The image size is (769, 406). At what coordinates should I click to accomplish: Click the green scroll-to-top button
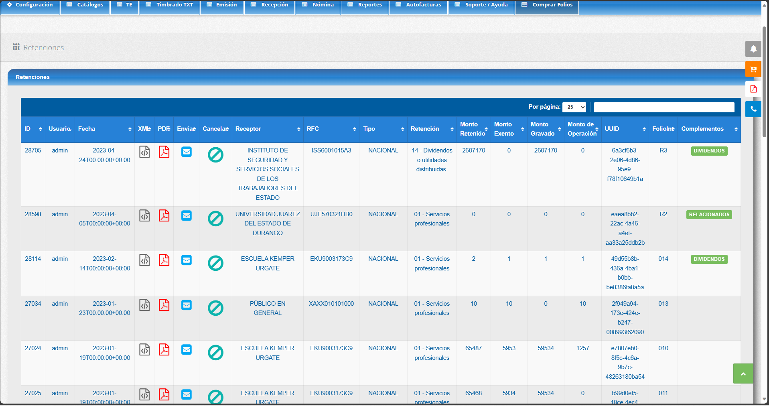click(x=743, y=374)
